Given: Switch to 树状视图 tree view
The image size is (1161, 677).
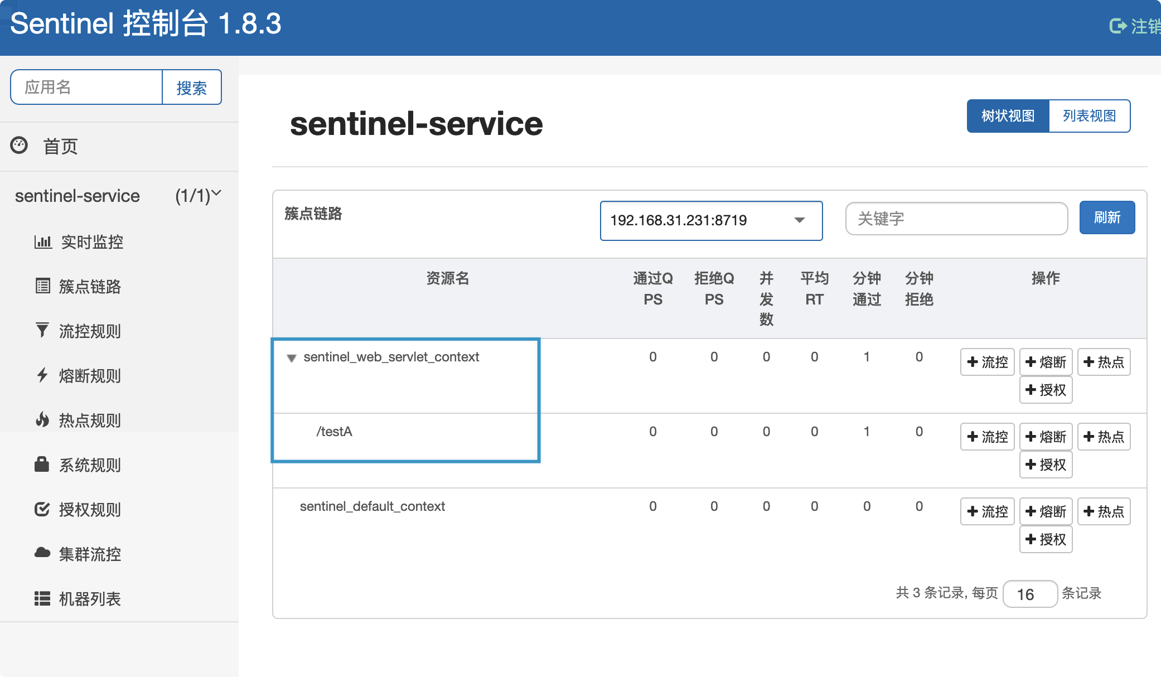Looking at the screenshot, I should point(1008,116).
